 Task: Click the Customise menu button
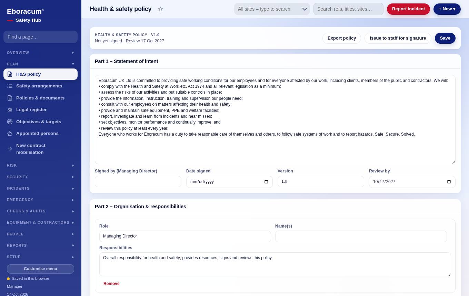40,269
